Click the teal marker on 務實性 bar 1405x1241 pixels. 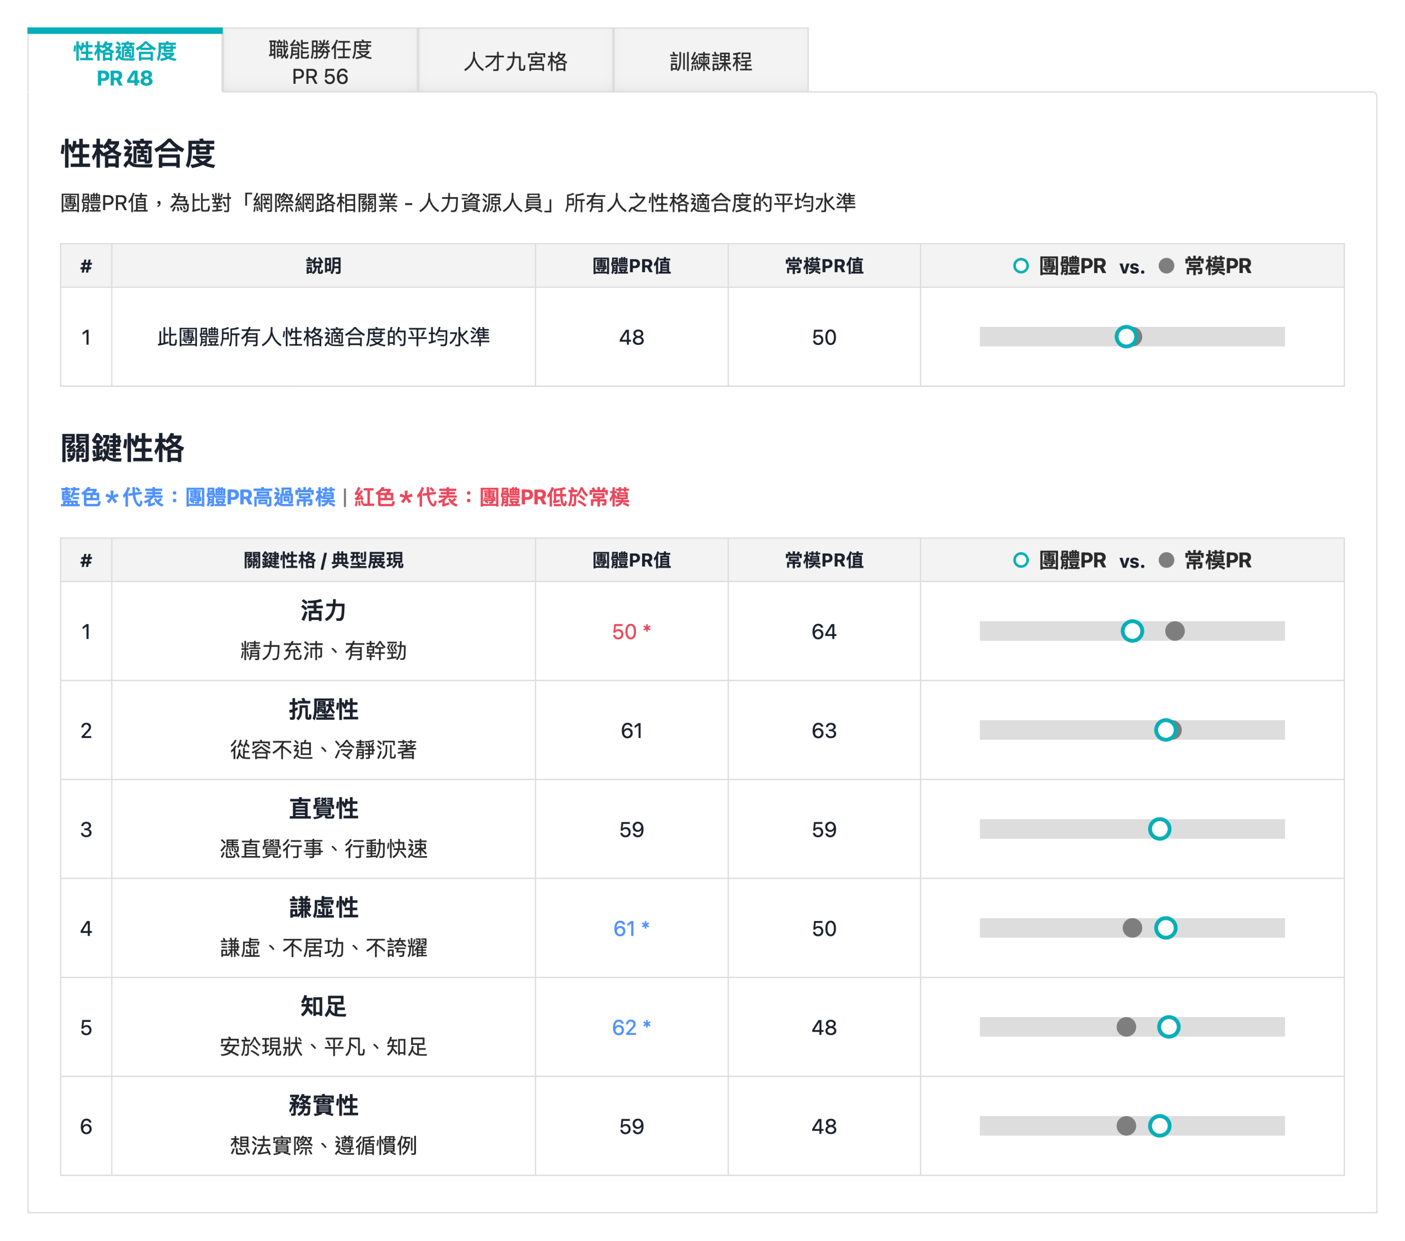[1160, 1126]
